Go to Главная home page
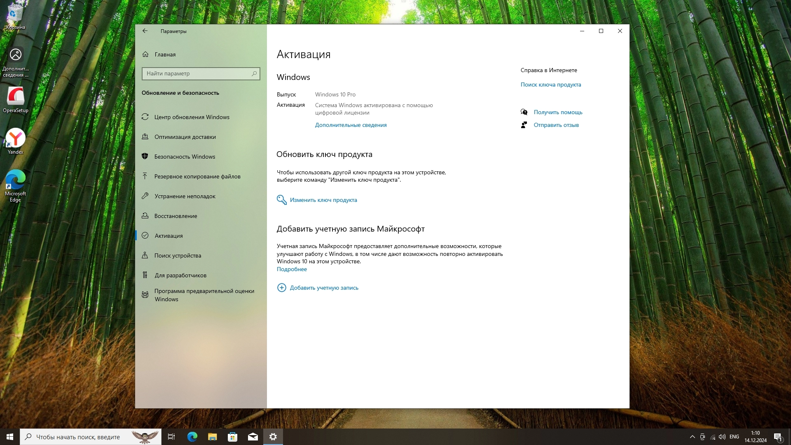This screenshot has height=445, width=791. click(x=165, y=54)
